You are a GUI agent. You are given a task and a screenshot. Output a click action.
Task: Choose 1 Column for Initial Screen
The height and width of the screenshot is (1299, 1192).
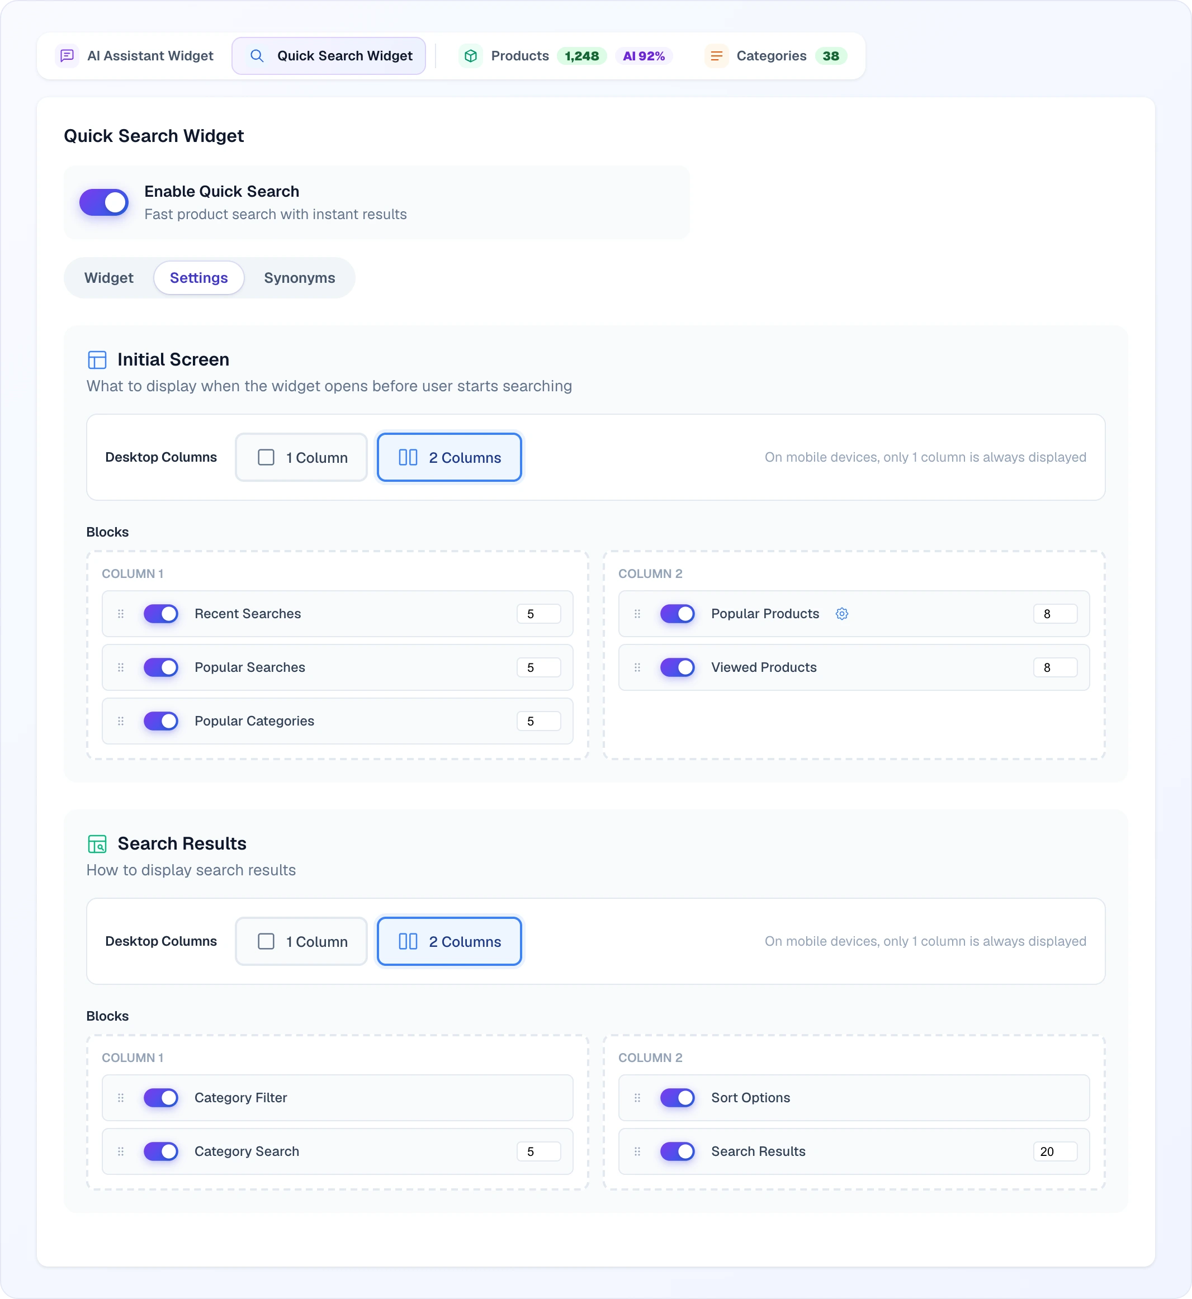pyautogui.click(x=301, y=457)
